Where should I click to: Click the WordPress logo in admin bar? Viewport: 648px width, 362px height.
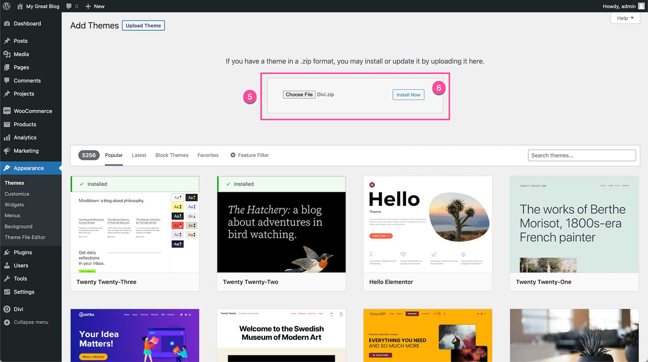click(x=6, y=6)
